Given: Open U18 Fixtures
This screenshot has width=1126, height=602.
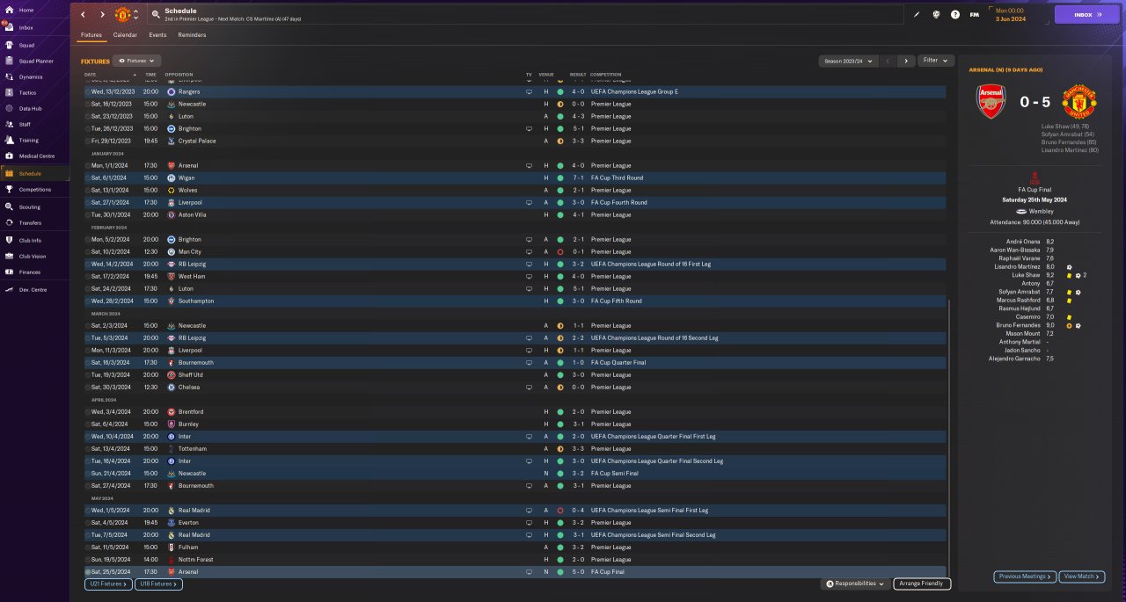Looking at the screenshot, I should (x=158, y=584).
